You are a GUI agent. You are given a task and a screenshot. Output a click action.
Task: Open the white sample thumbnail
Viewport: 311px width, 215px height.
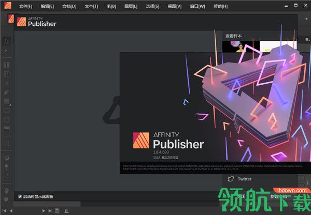pos(278,47)
